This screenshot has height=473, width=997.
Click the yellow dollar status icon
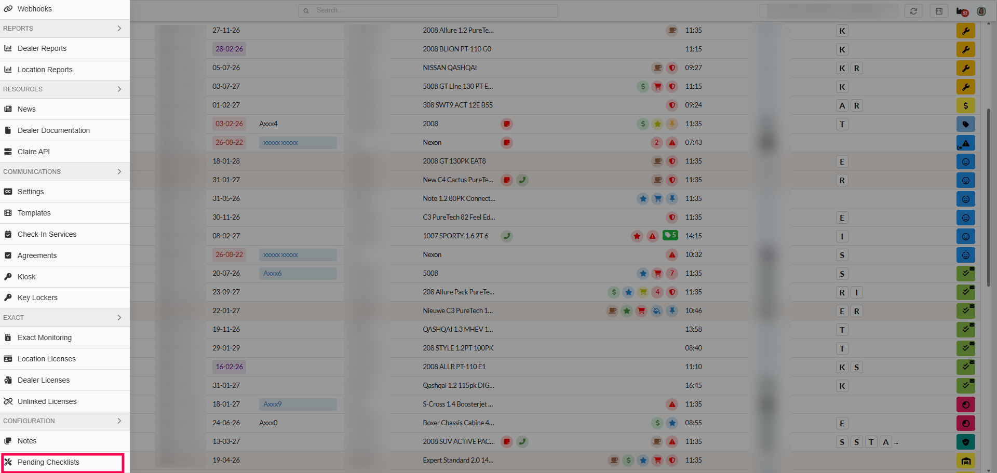click(x=965, y=105)
